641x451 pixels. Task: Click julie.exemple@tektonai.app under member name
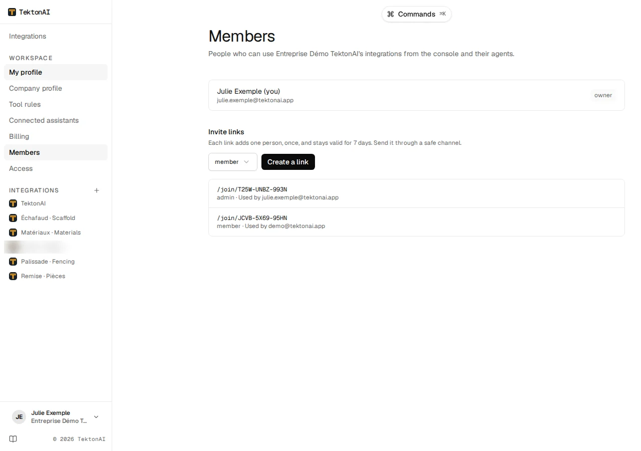pos(255,100)
